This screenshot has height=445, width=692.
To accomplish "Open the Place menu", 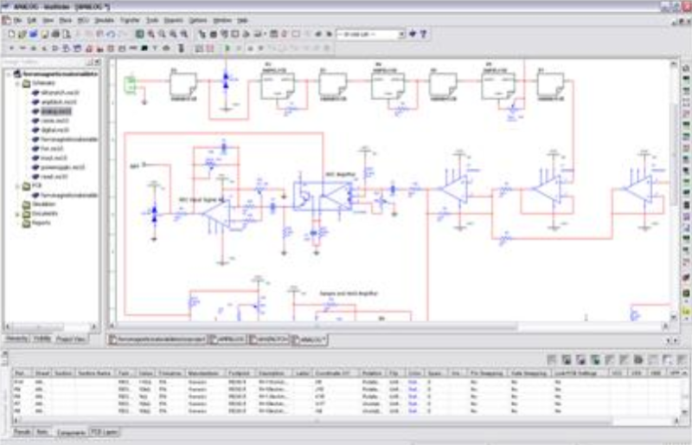I will (66, 20).
